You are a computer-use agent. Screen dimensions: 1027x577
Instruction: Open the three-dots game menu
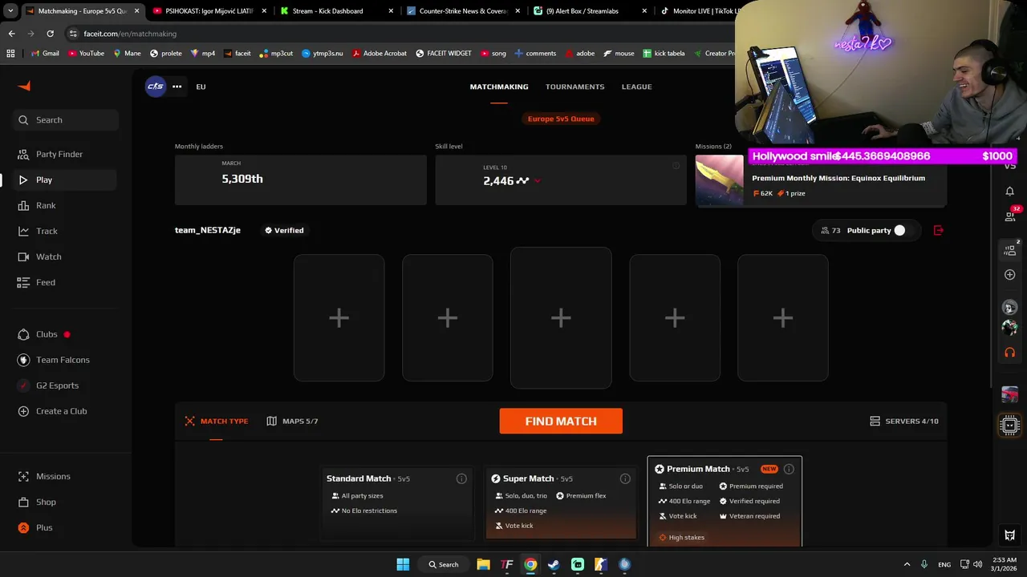point(177,87)
